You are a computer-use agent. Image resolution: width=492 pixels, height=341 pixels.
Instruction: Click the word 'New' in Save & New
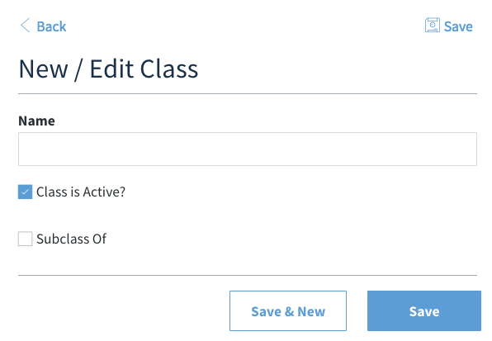tap(311, 311)
